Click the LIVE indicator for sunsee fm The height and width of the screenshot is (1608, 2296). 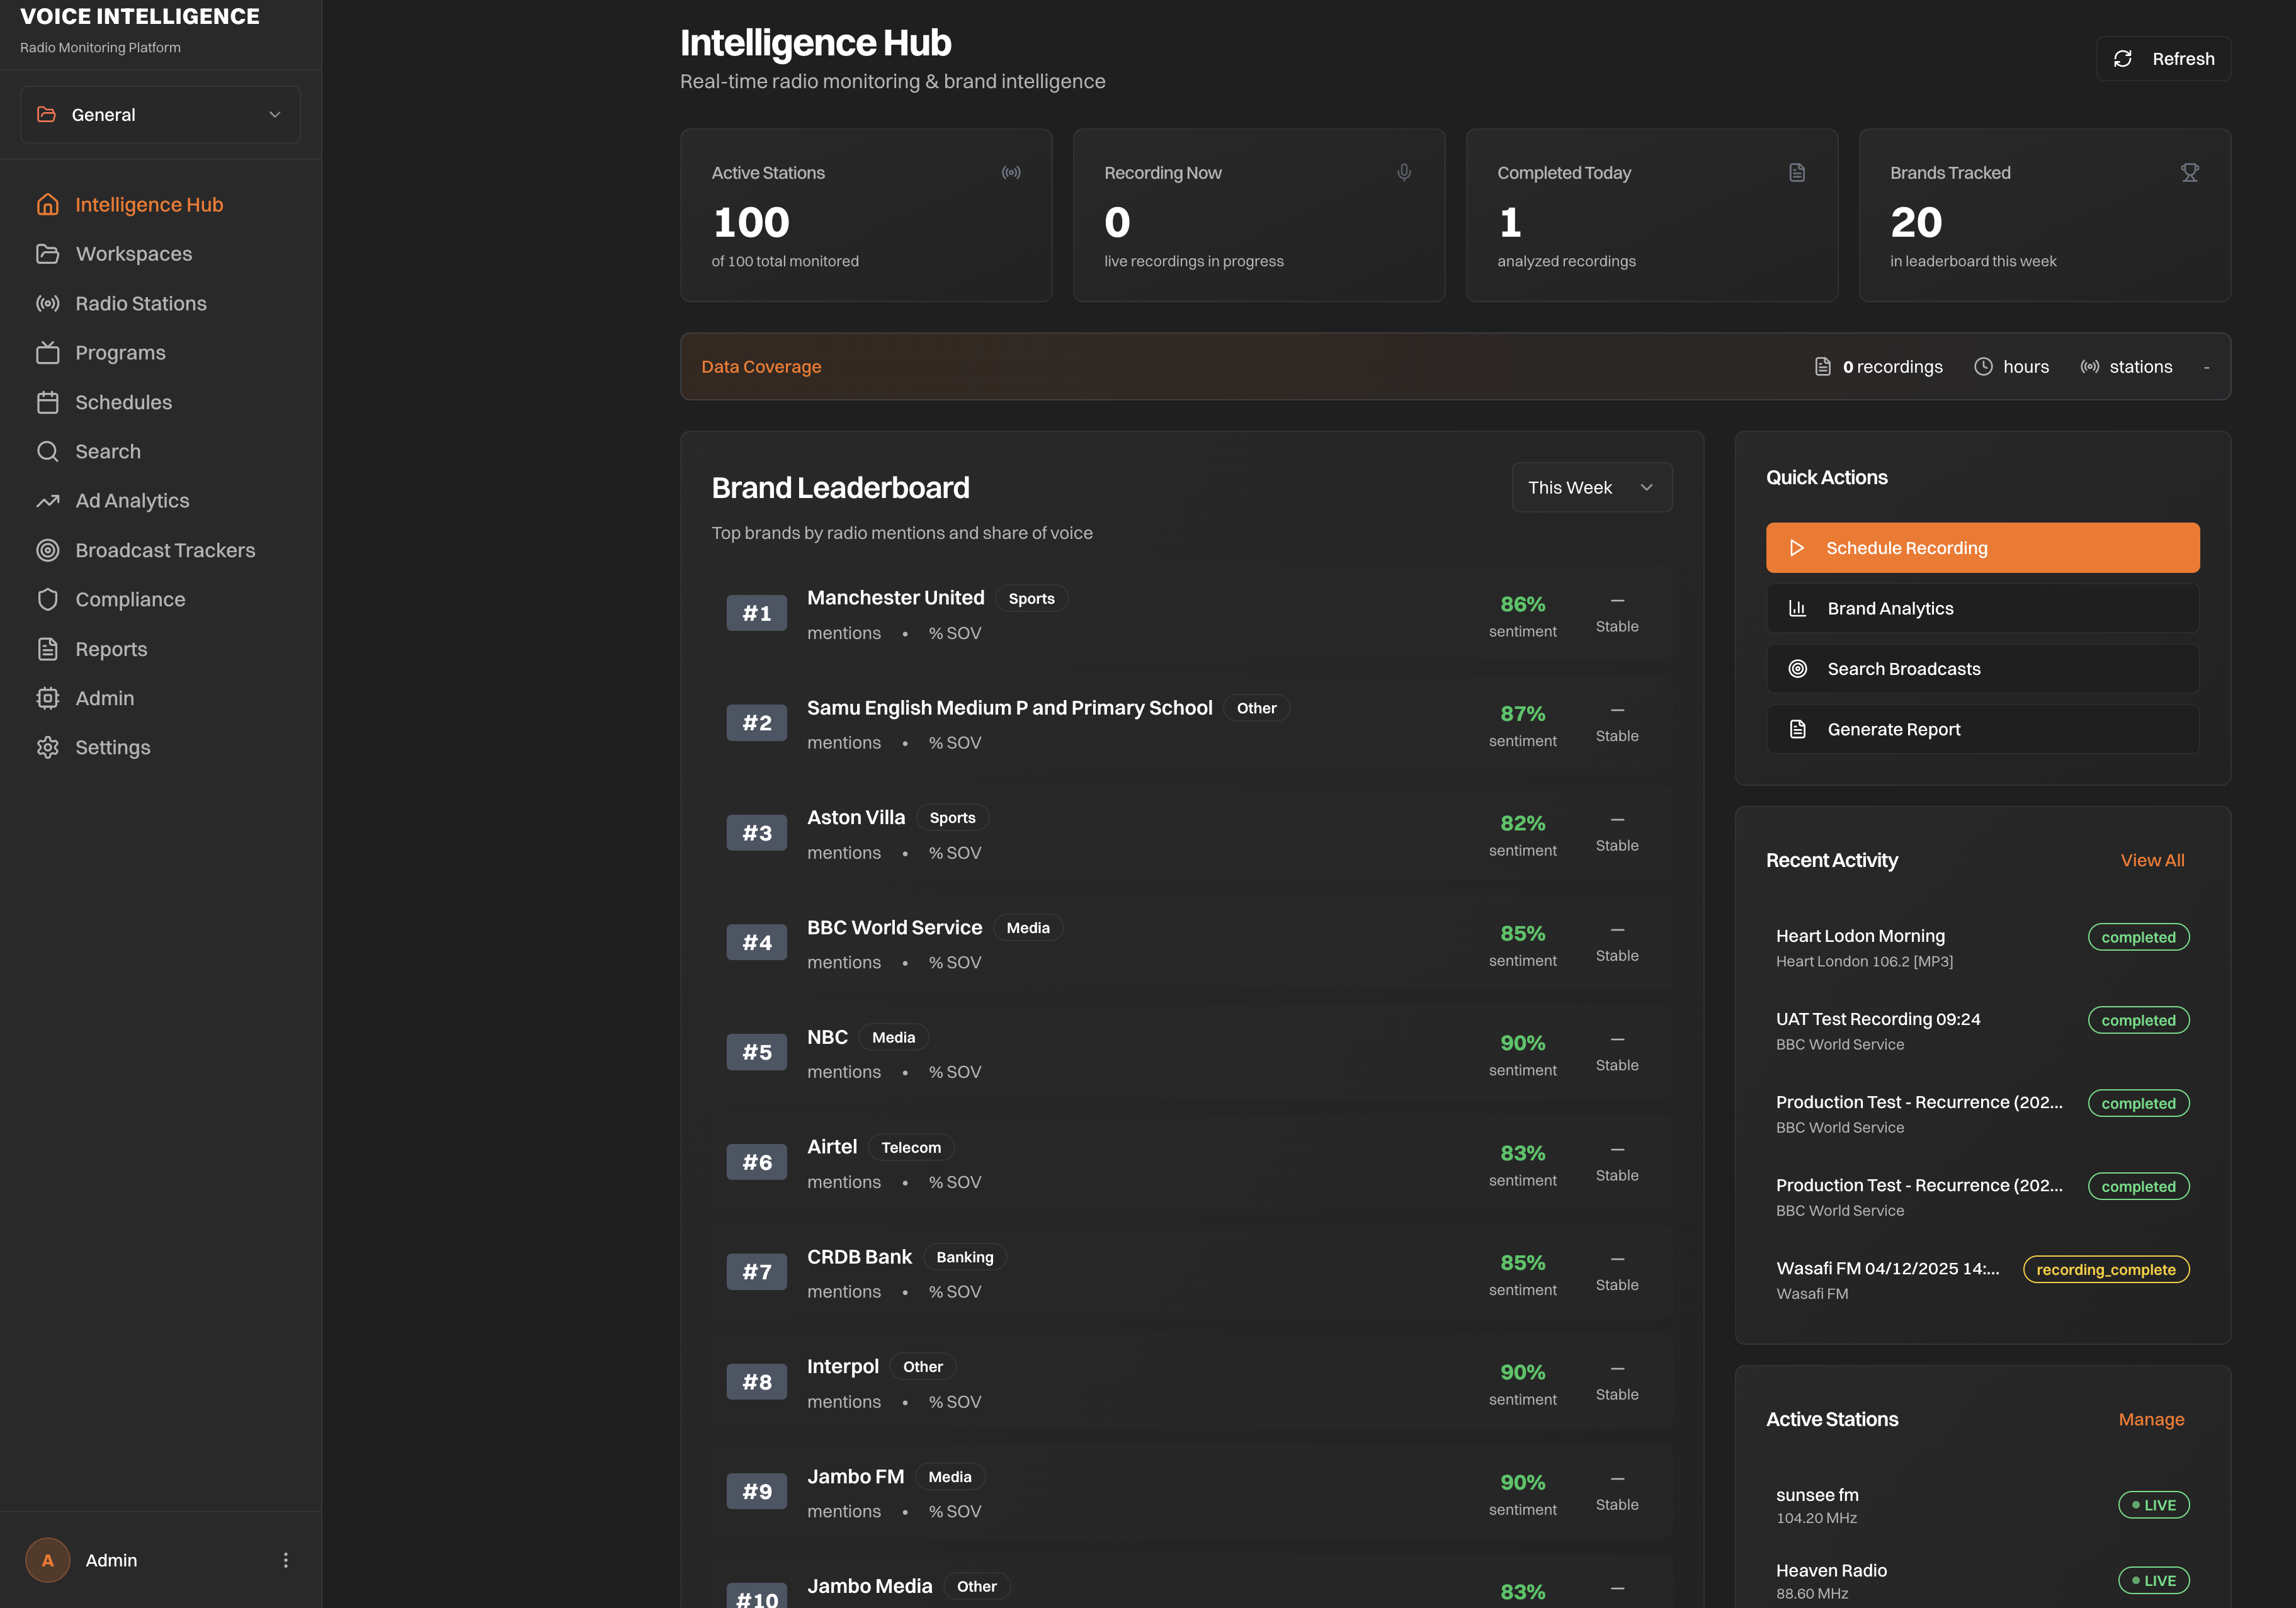click(2153, 1505)
